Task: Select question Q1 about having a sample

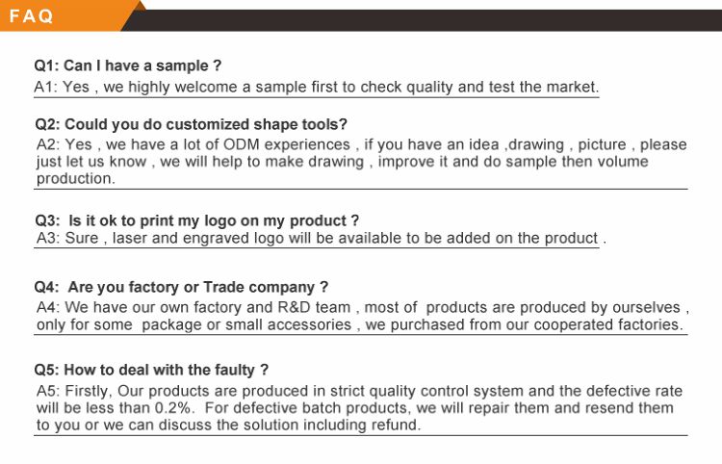Action: [128, 66]
